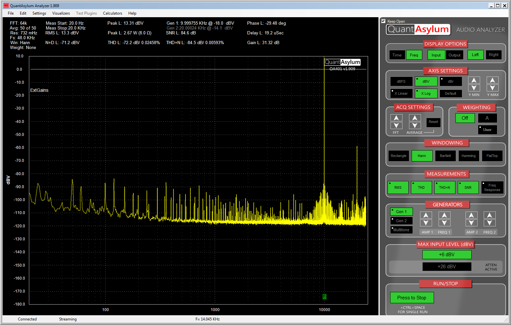Select +26 dBV max input level
The image size is (511, 325).
coord(447,267)
